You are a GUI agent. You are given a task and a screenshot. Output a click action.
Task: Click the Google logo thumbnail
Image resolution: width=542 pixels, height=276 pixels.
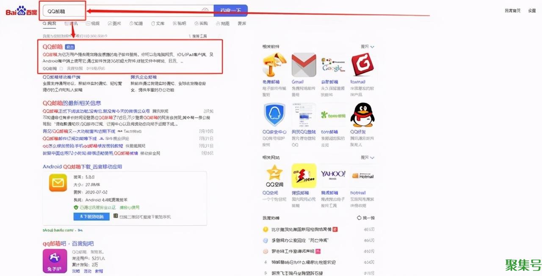(333, 65)
